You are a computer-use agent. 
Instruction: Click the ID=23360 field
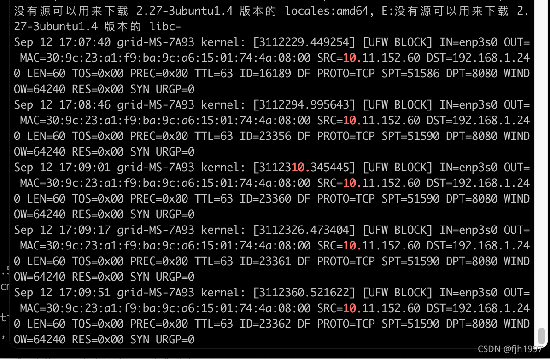265,199
